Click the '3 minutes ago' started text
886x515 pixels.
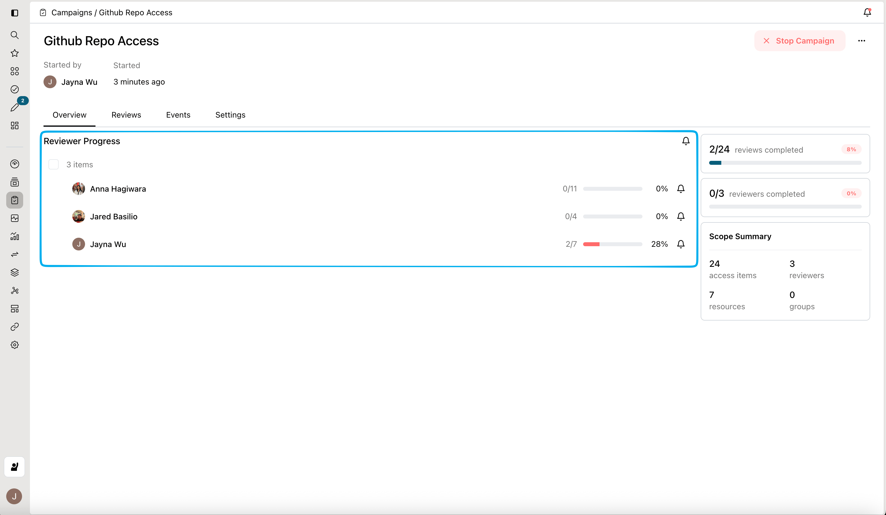[x=139, y=82]
